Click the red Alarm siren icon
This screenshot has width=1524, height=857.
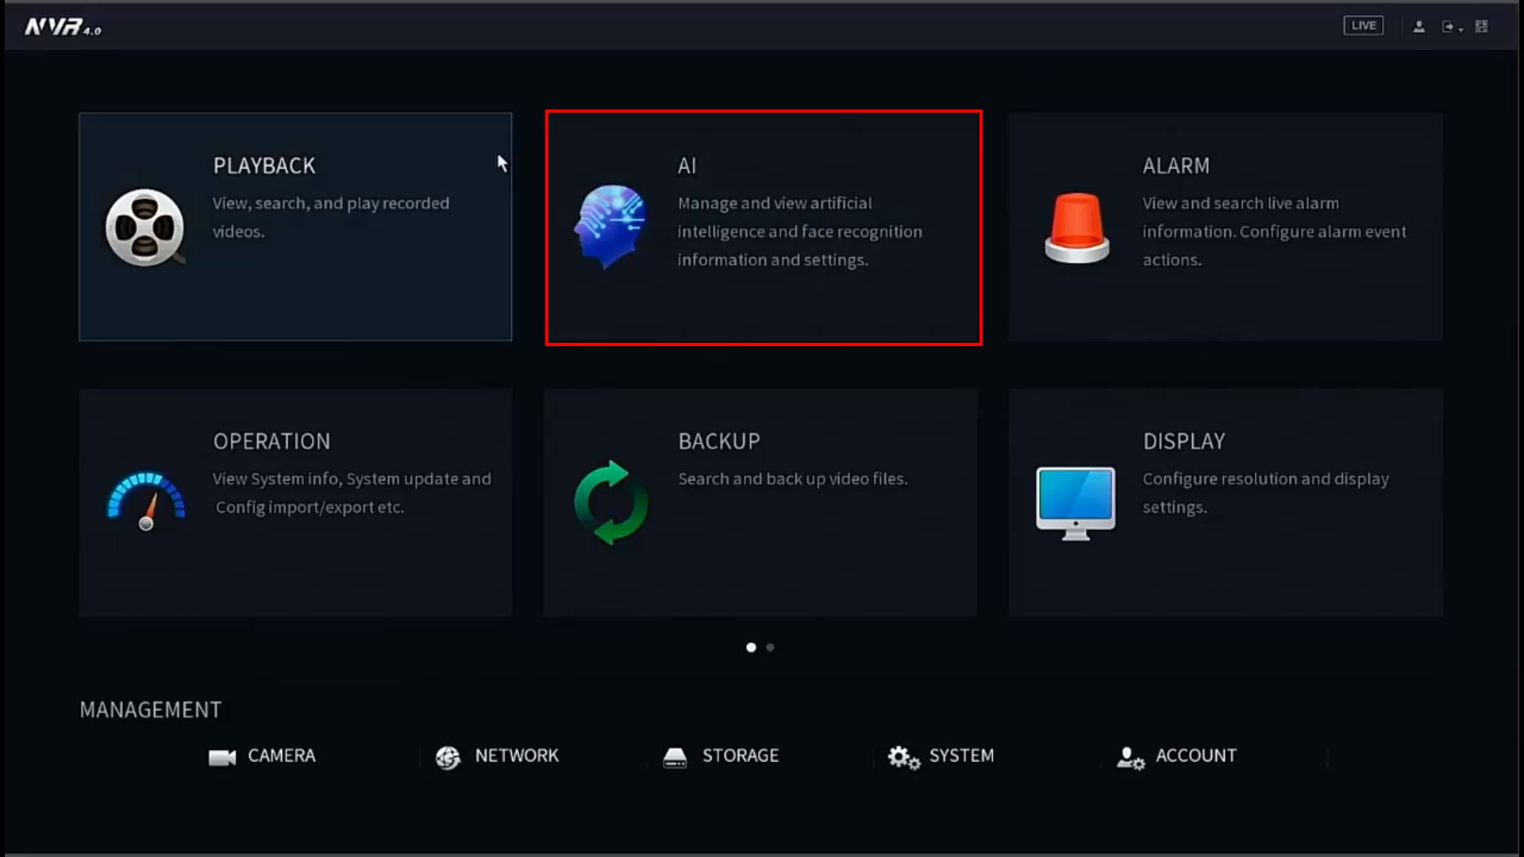[x=1076, y=228]
